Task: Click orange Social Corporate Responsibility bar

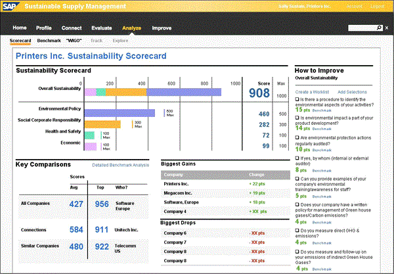Action: (102, 124)
